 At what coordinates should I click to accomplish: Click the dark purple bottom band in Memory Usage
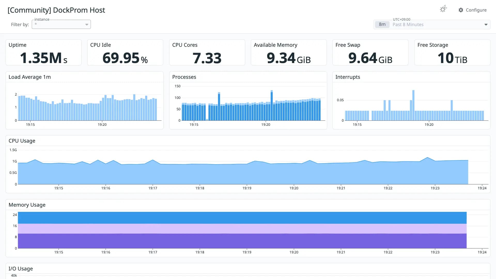coord(242,241)
